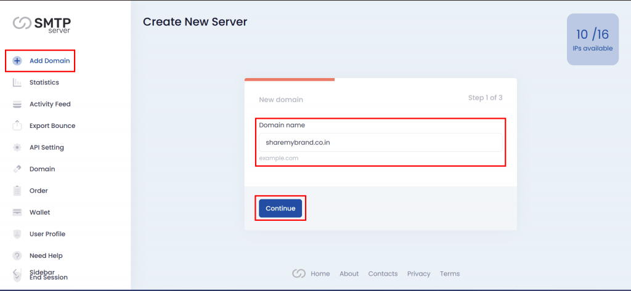Open the Terms footer link
This screenshot has width=631, height=291.
pyautogui.click(x=449, y=274)
